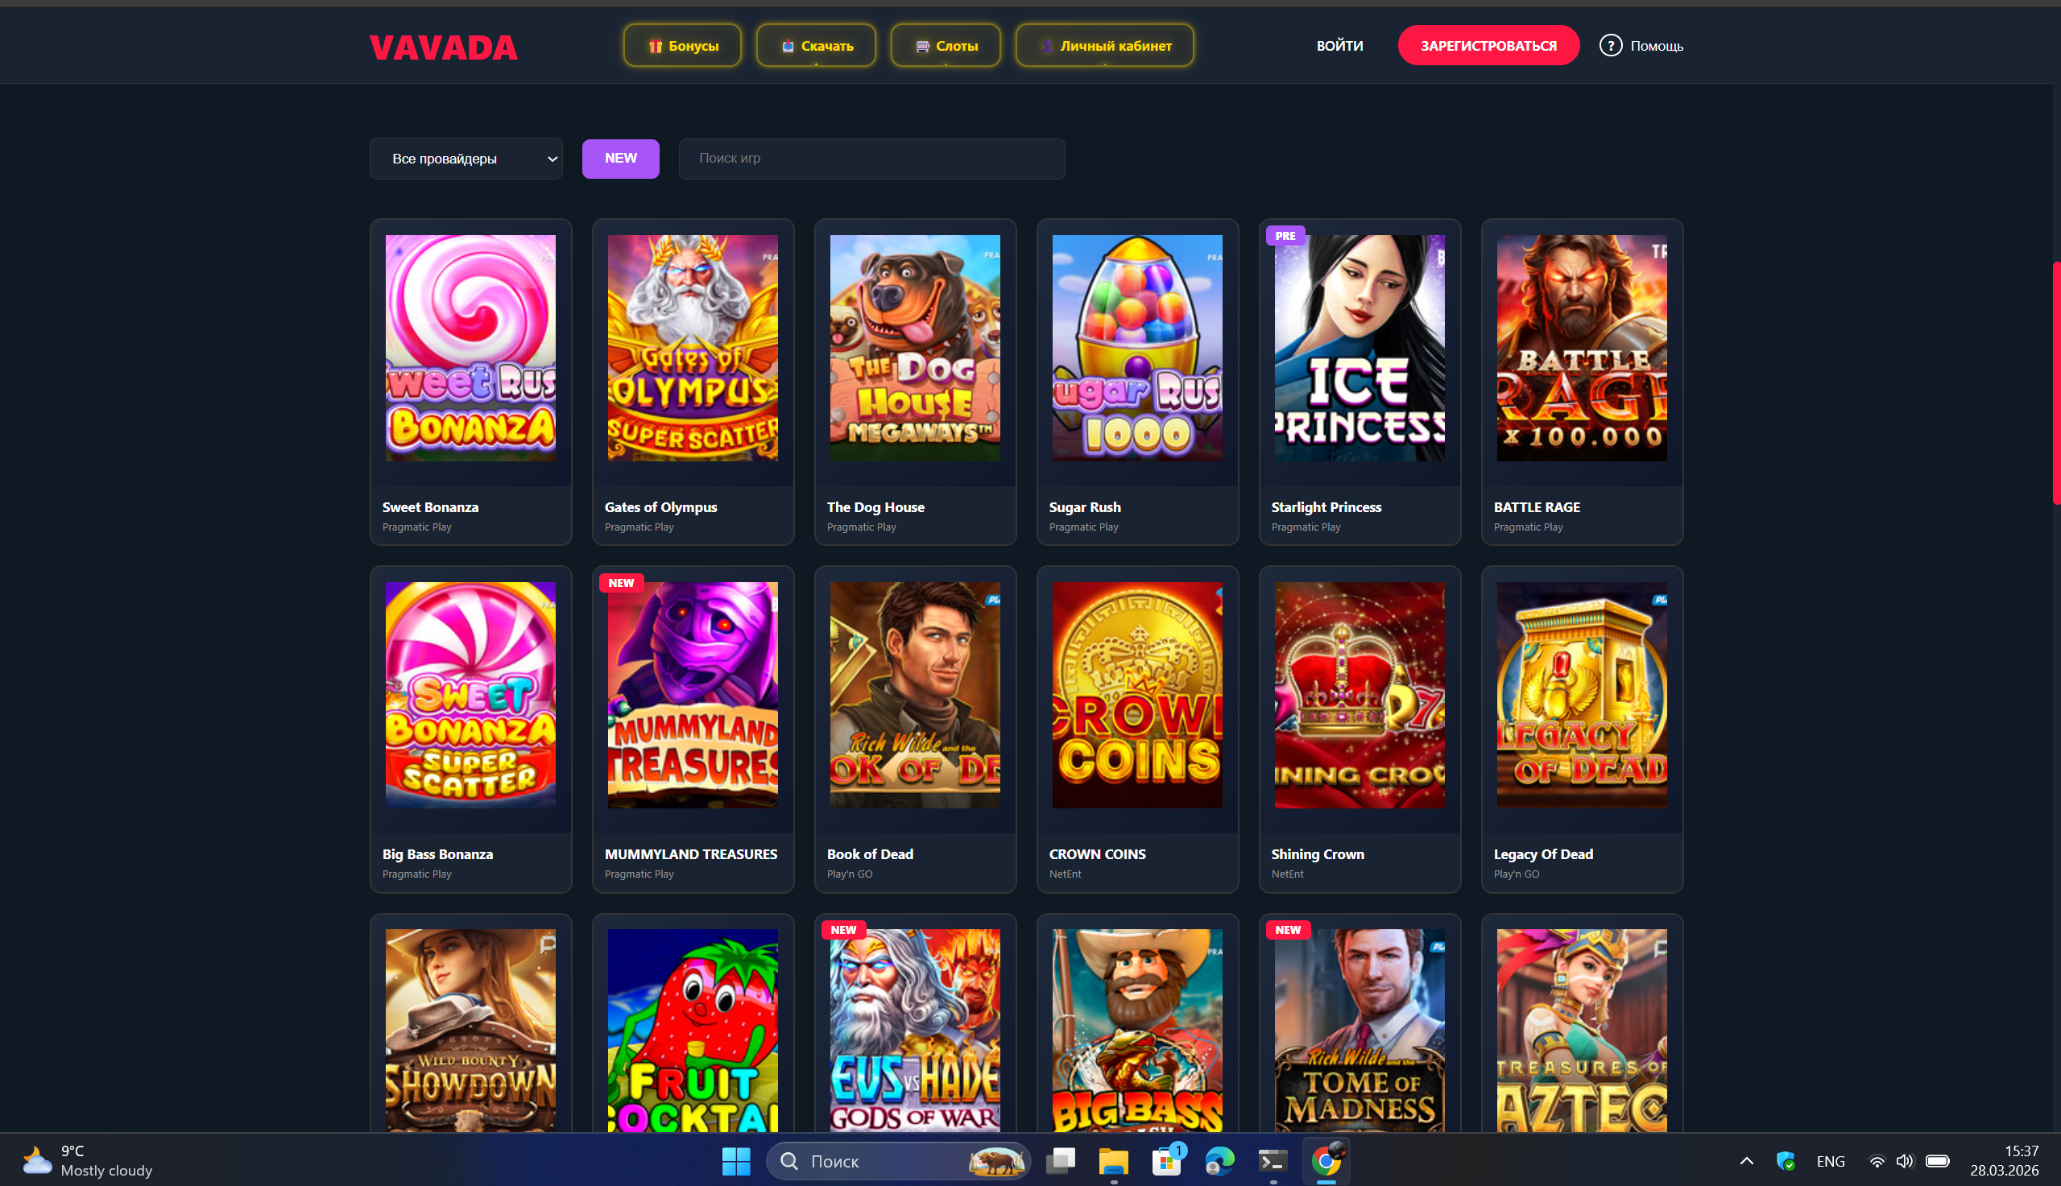The width and height of the screenshot is (2061, 1186).
Task: Expand the Все провайдеры provider dropdown
Action: pos(466,159)
